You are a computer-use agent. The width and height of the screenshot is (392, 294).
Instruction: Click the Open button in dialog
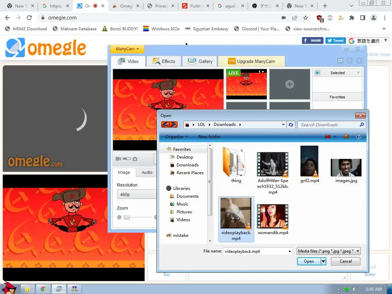click(x=309, y=261)
